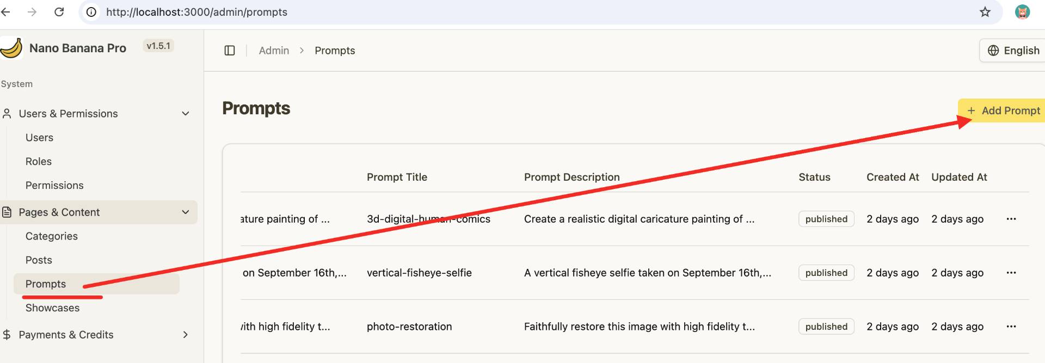Click the globe language icon
This screenshot has height=363, width=1045.
pos(993,51)
